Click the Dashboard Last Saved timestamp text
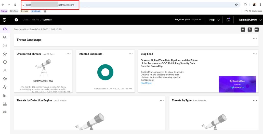Viewport: 263px width, 134px height. click(38, 29)
